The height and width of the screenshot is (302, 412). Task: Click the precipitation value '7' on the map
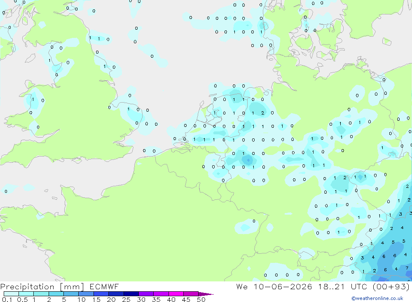point(407,268)
